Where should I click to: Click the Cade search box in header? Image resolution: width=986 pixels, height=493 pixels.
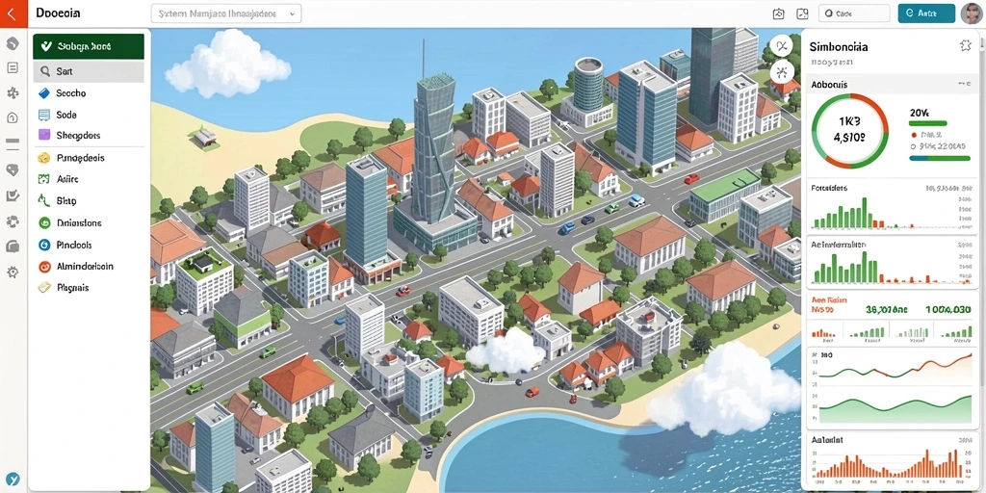[854, 13]
